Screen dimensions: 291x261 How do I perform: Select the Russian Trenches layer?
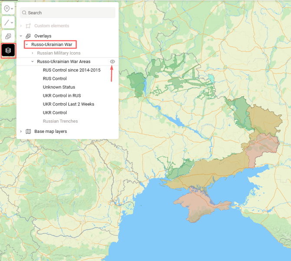[60, 121]
